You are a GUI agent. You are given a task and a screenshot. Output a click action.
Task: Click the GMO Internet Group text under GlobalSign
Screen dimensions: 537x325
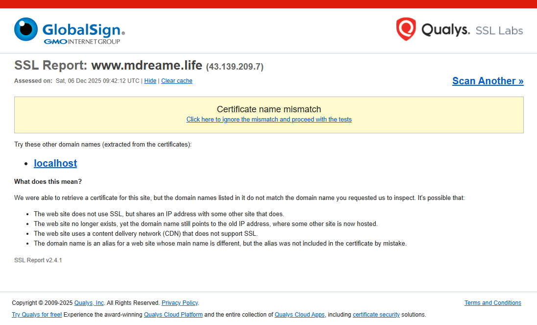coord(82,42)
